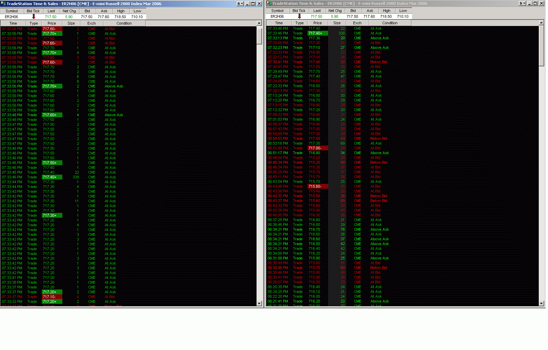Select the 07:12:32 PM trade row time

277,110
